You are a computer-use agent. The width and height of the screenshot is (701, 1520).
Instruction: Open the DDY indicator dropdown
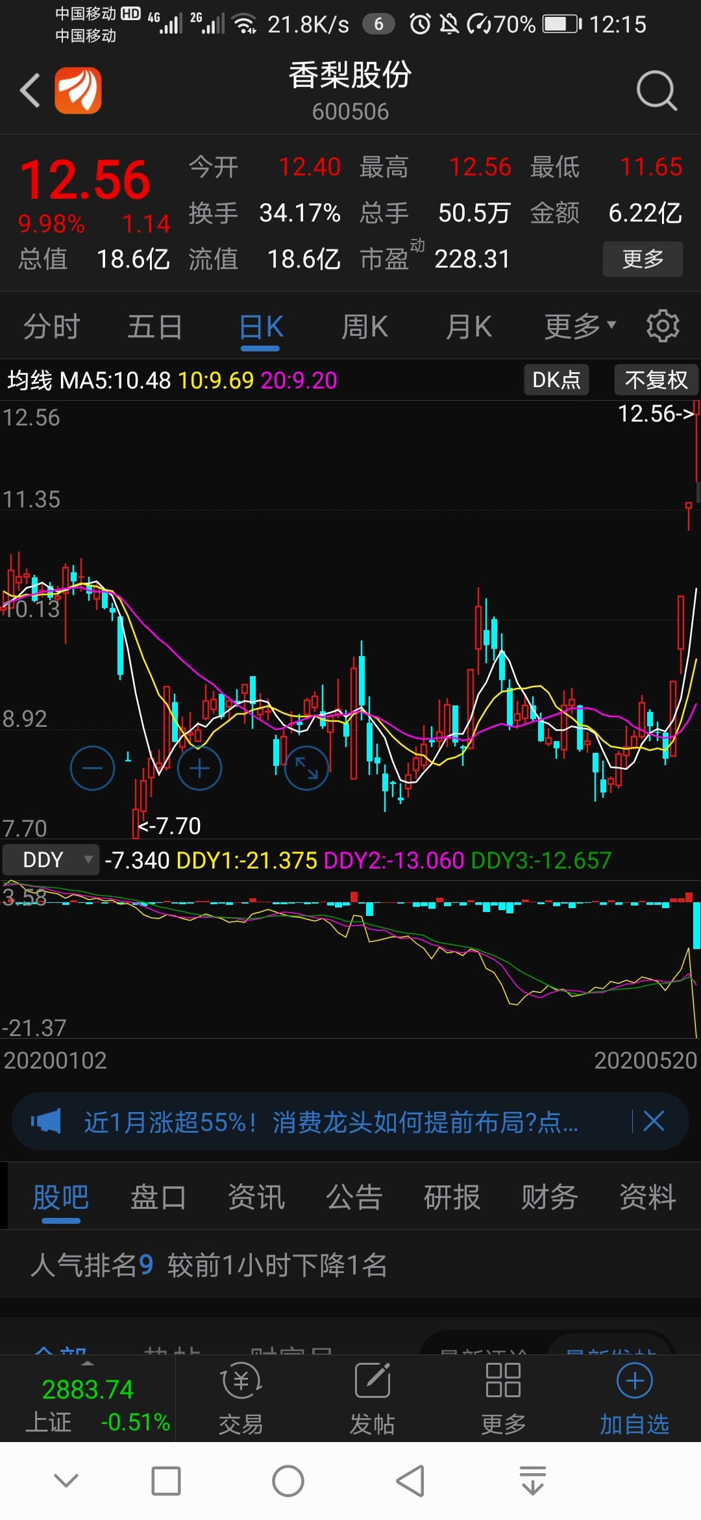(51, 860)
